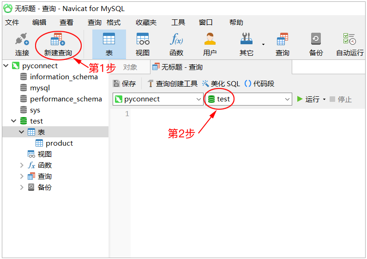
Task: Click the Connection (连接) plug icon
Action: 22,39
